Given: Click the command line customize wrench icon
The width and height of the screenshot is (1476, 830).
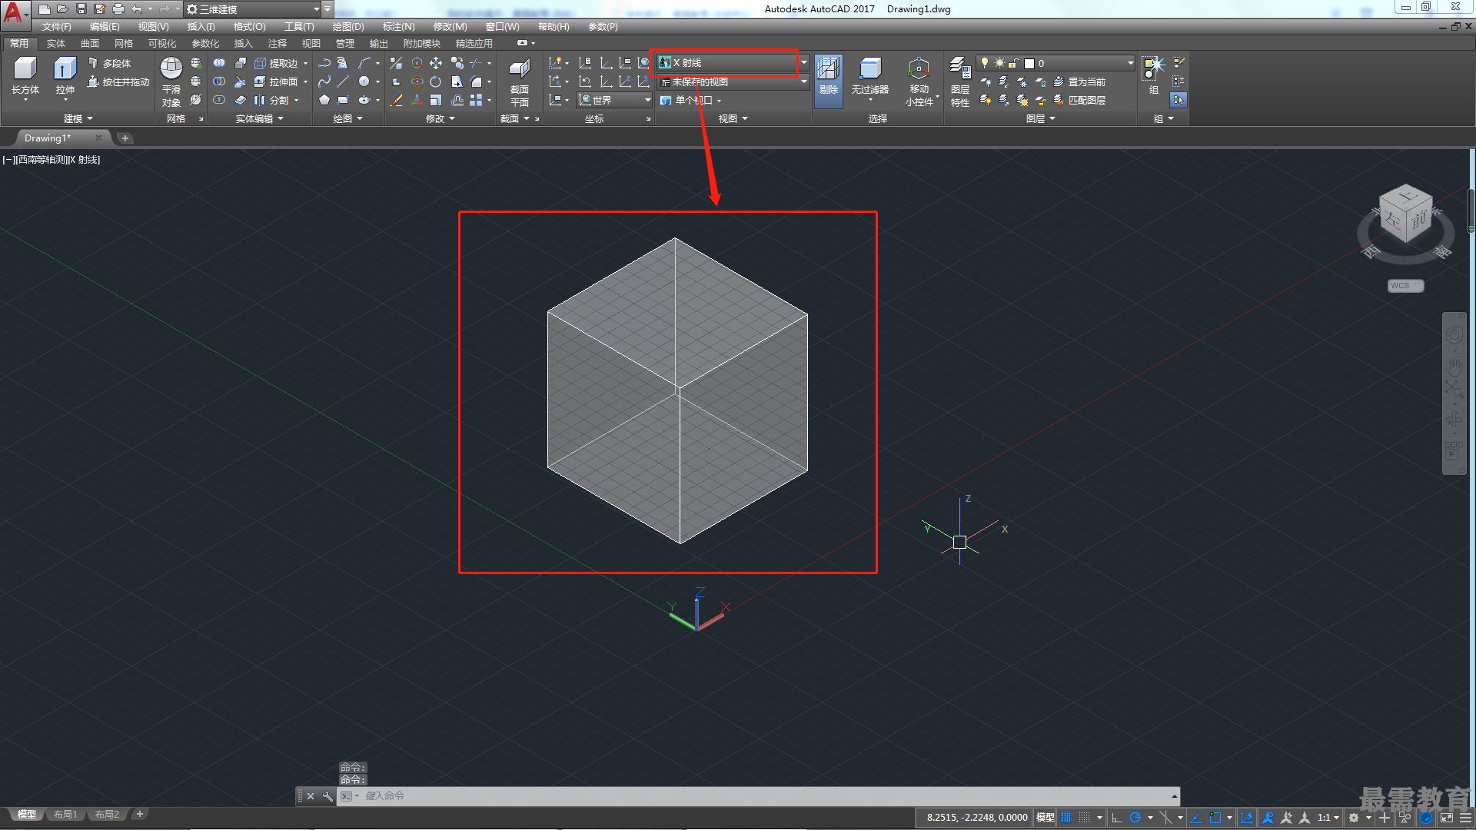Looking at the screenshot, I should click(327, 796).
